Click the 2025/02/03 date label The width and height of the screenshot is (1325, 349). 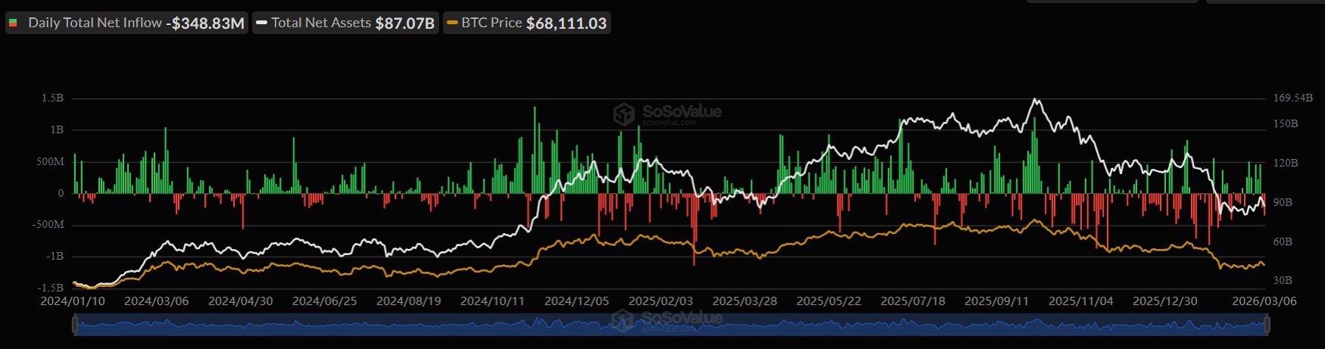(x=661, y=301)
